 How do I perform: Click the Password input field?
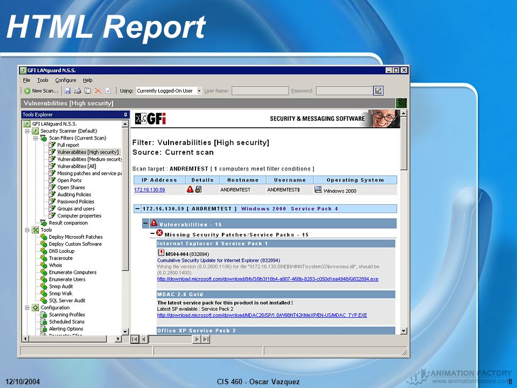pyautogui.click(x=345, y=91)
